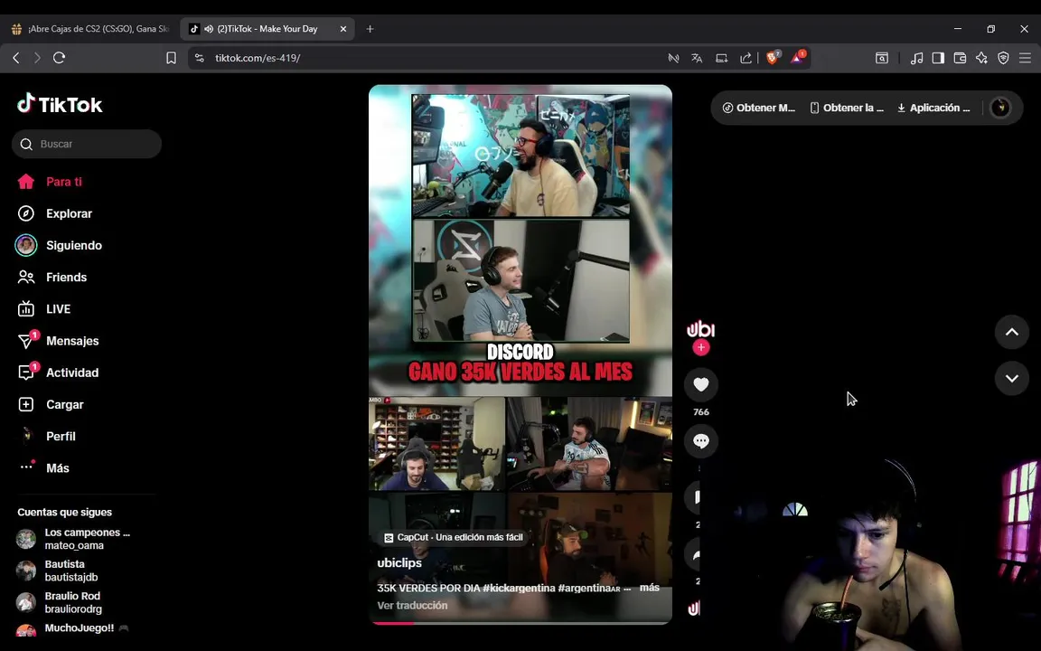Click Ver traducción under the caption
This screenshot has height=651, width=1041.
pos(412,605)
